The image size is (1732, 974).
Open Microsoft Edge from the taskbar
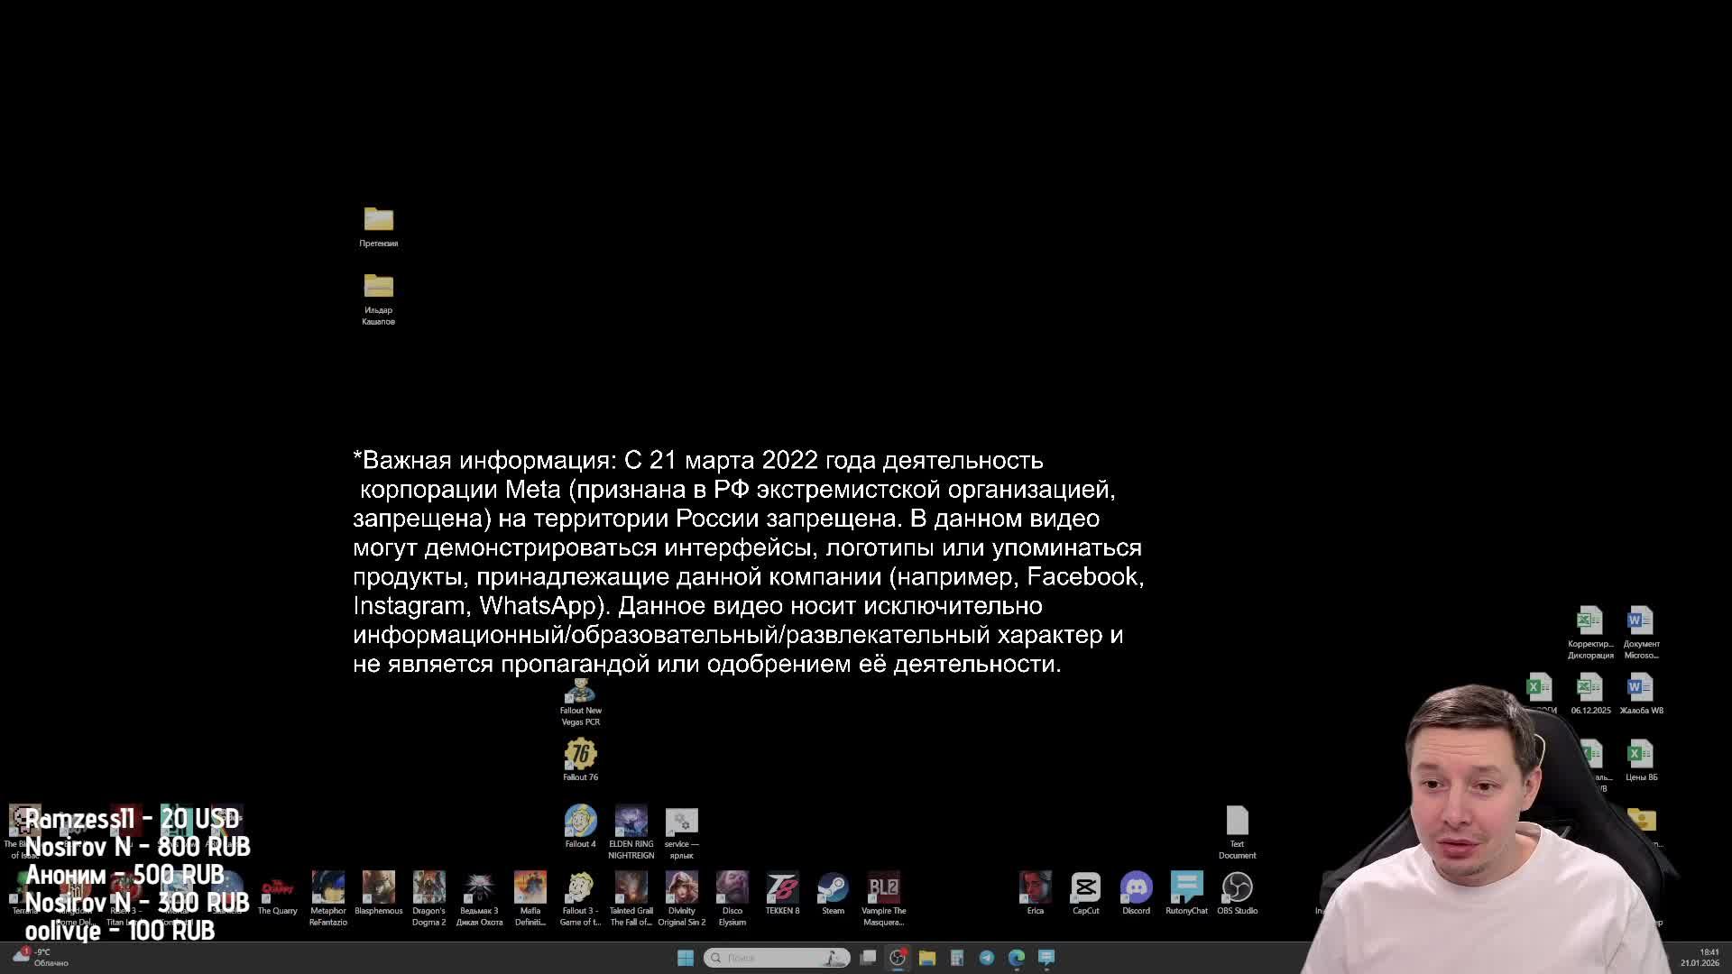click(1017, 958)
